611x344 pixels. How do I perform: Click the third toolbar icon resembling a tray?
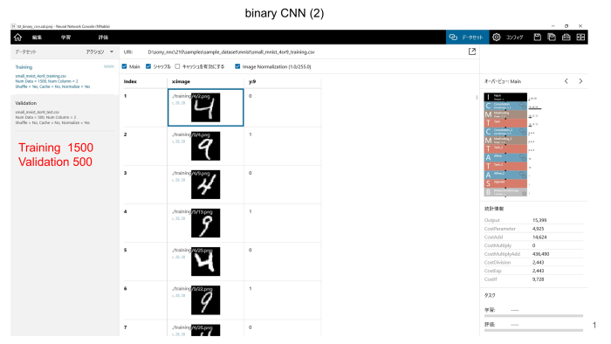click(566, 38)
